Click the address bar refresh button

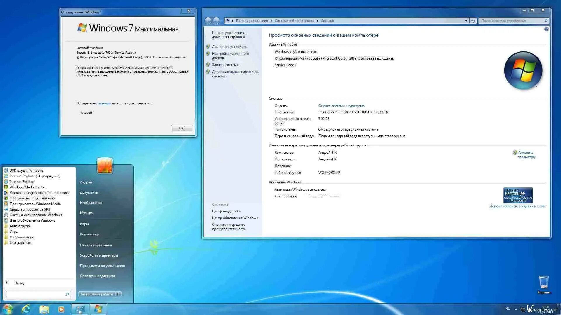[x=473, y=21]
